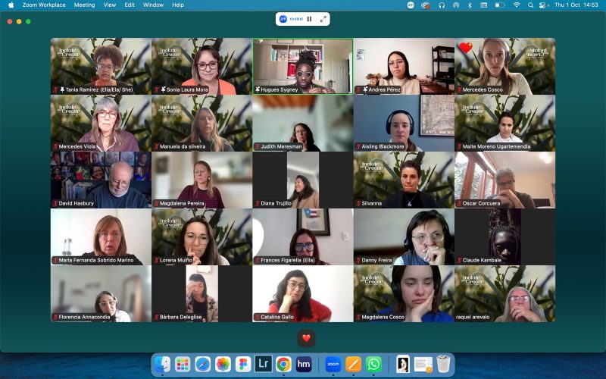Click the date and time in menu bar

pos(576,5)
